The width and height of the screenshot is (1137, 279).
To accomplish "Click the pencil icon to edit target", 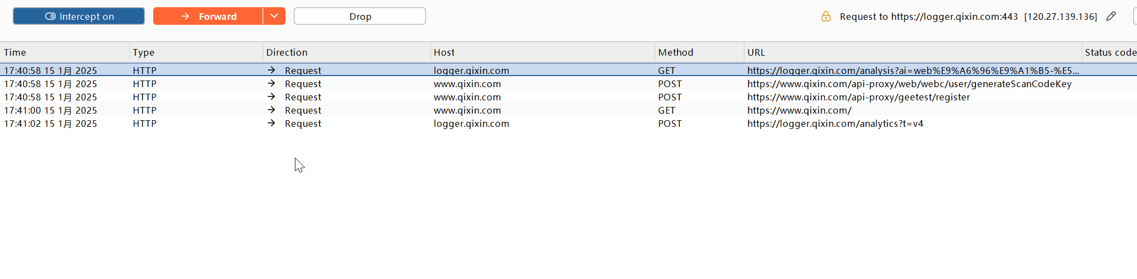I will (1111, 17).
